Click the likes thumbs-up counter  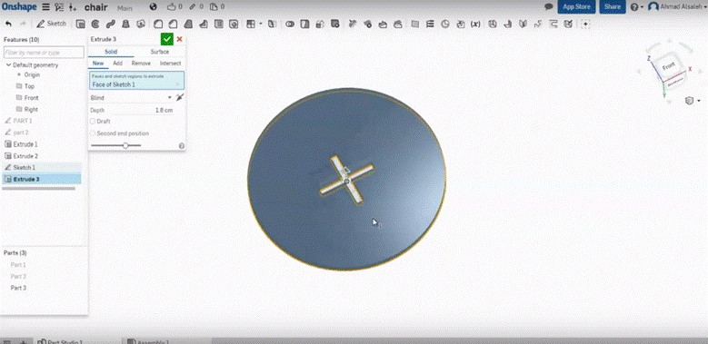tap(175, 6)
